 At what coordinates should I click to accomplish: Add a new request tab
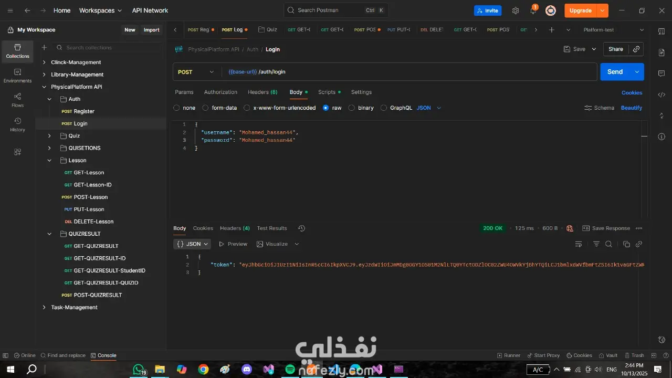(552, 30)
